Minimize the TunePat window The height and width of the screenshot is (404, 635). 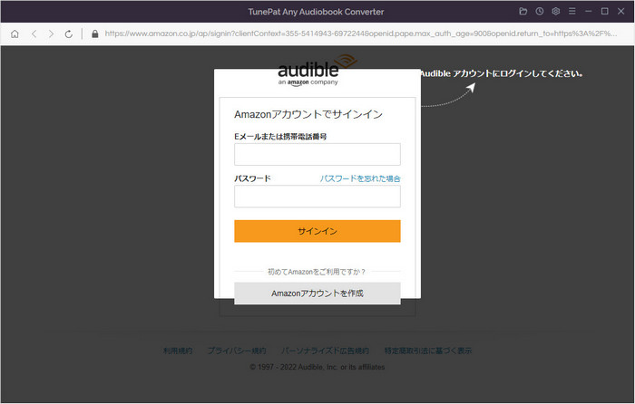coord(588,12)
